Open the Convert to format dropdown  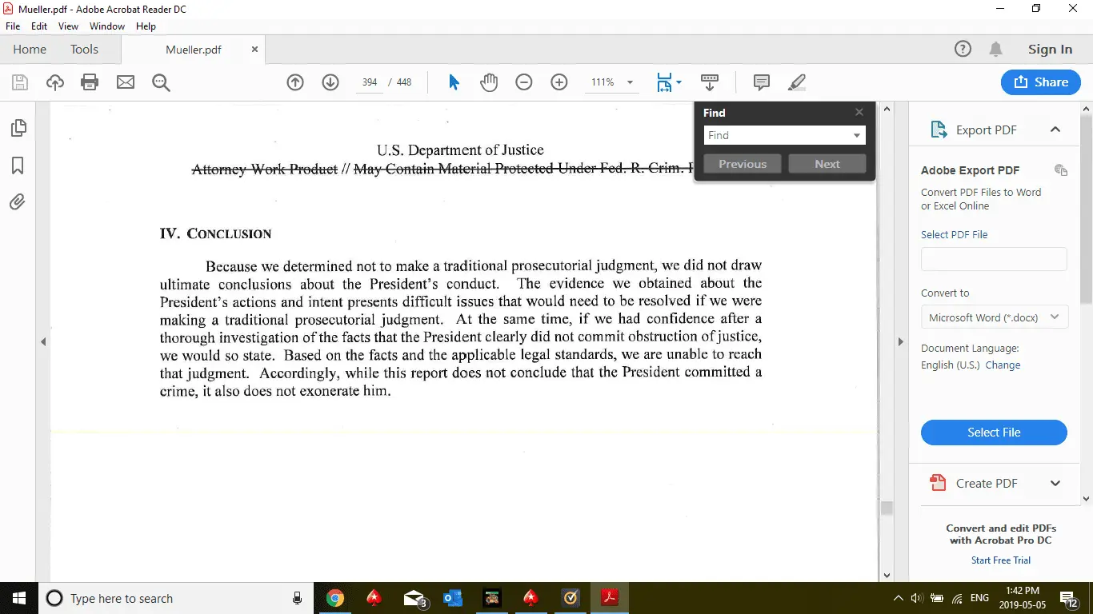point(994,317)
